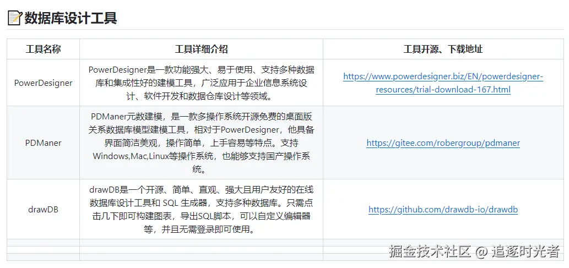
Task: Click the 工具开源、下载地址 column header
Action: (x=443, y=50)
